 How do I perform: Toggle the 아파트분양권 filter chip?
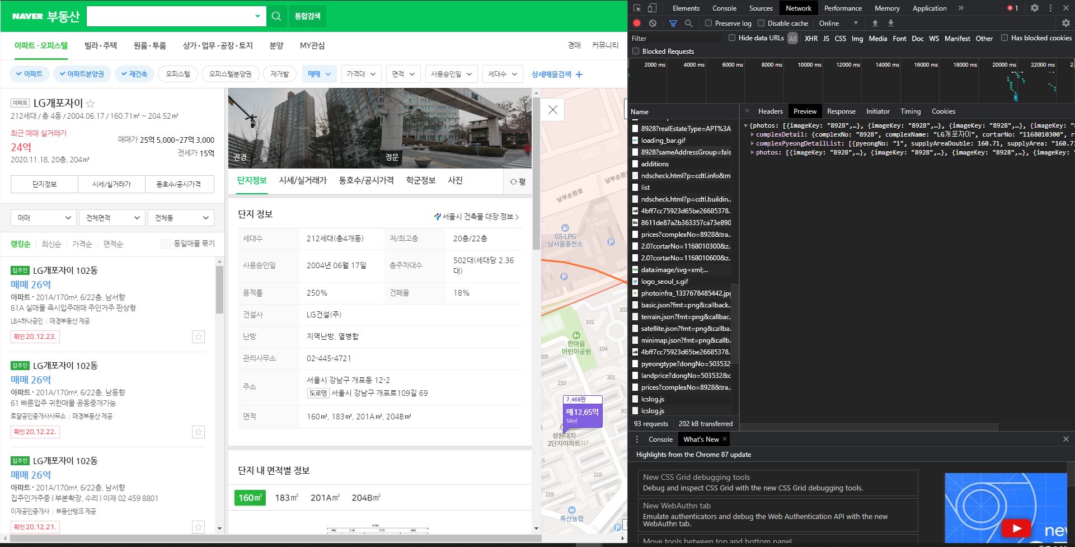coord(82,74)
